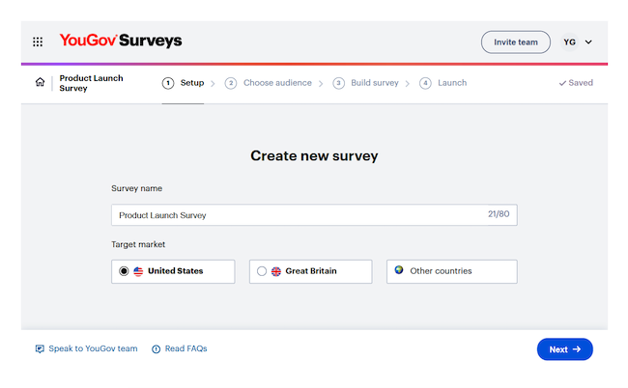
Task: Jump to the Launch step
Action: coord(443,83)
